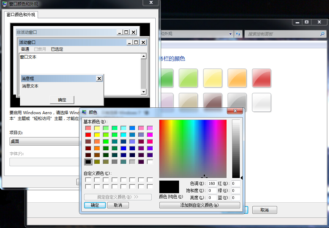The image size is (329, 228).
Task: Click the blue refresh icon beside the address bar
Action: tap(238, 34)
